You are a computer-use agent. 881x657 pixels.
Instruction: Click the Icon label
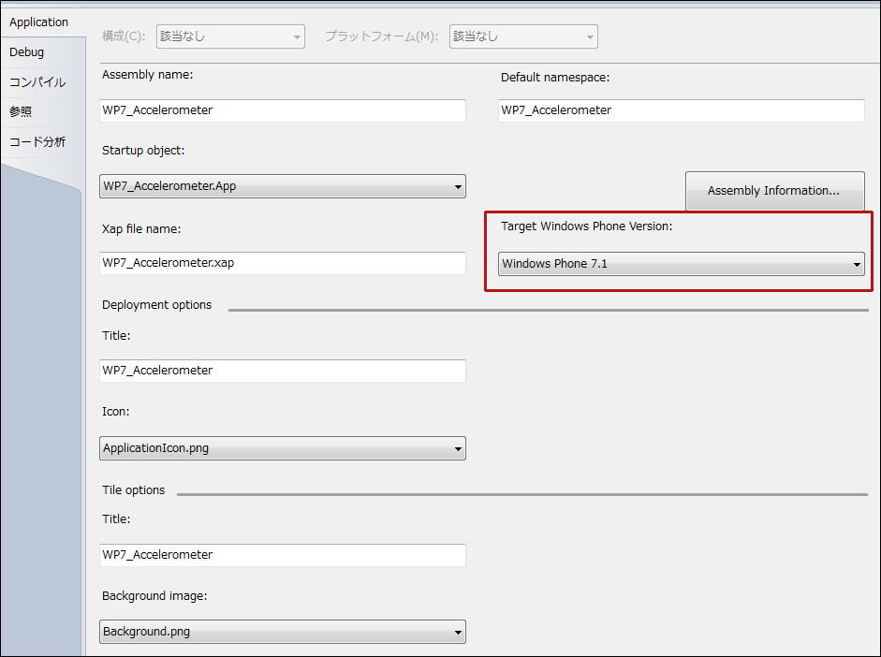pyautogui.click(x=116, y=412)
